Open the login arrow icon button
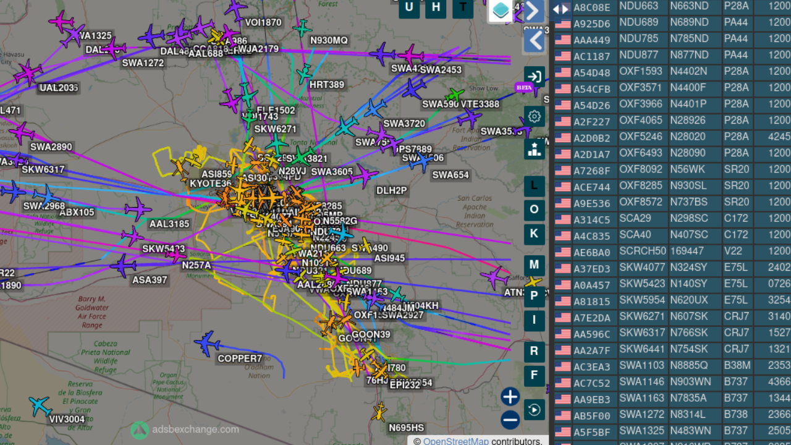791x445 pixels. coord(535,77)
